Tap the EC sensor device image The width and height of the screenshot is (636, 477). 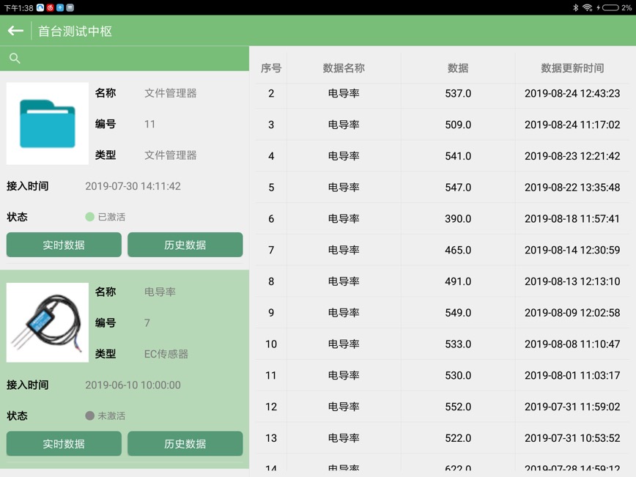(48, 322)
